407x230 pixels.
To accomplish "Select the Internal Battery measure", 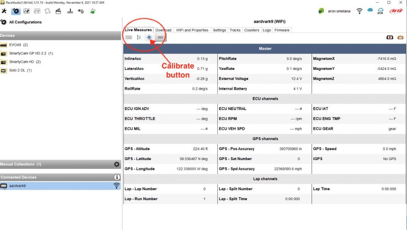I will click(264, 89).
